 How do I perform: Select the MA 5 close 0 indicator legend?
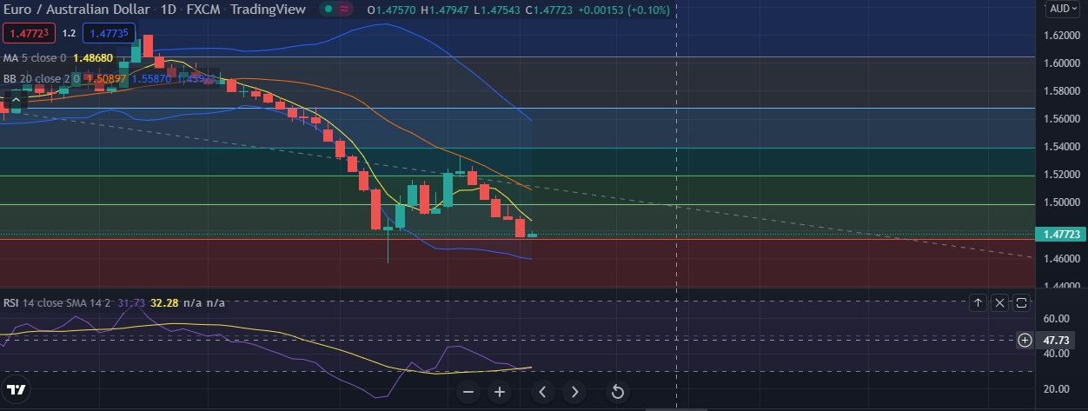point(35,58)
